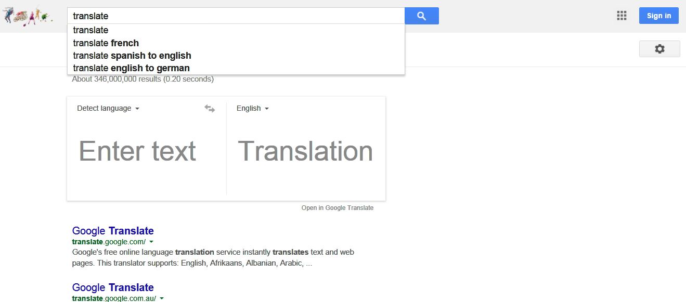
Task: Click the Detect language dropdown arrow
Action: click(137, 108)
